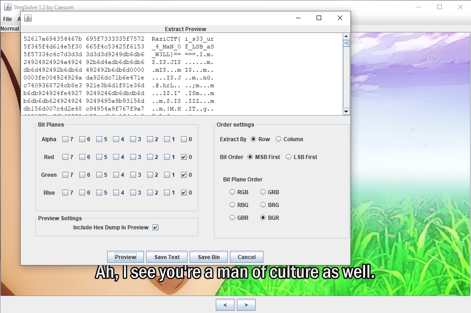Click the Save Text button
The image size is (471, 313).
point(167,257)
